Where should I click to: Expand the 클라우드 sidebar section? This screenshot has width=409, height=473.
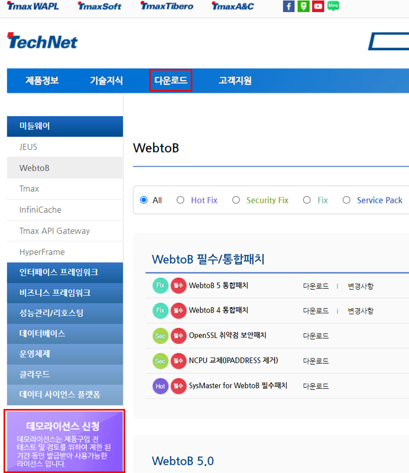[65, 374]
